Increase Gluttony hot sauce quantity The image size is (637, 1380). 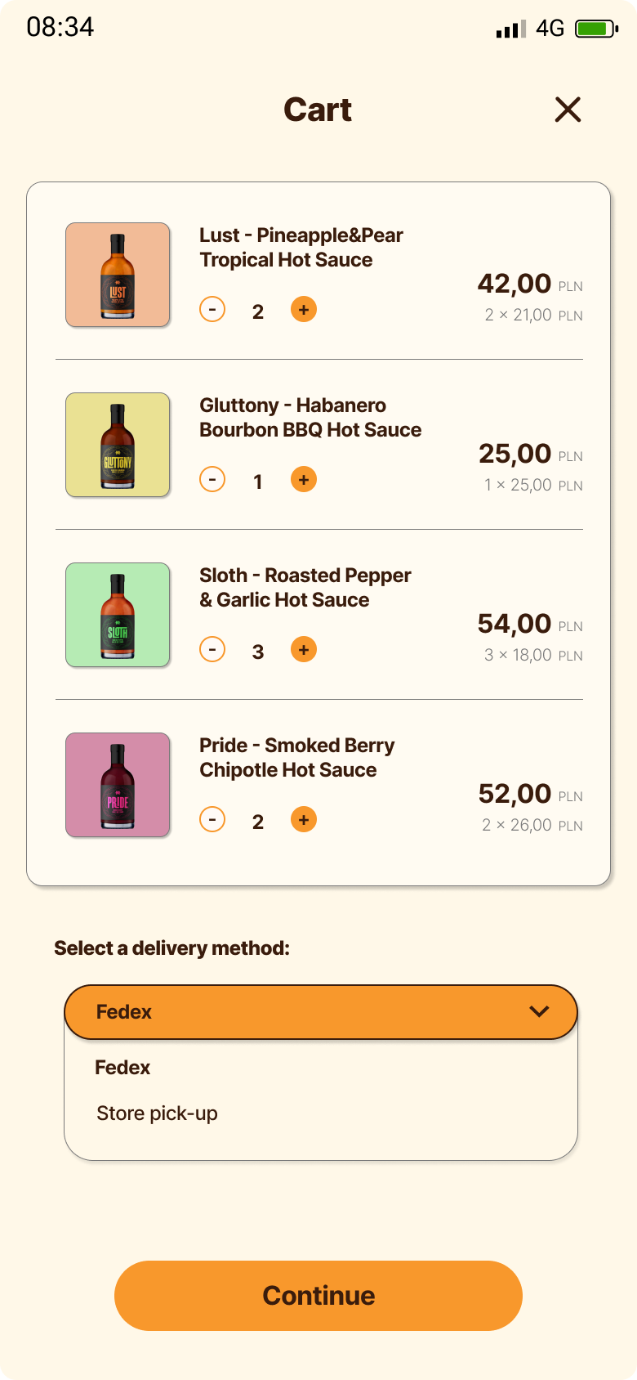[x=304, y=480]
